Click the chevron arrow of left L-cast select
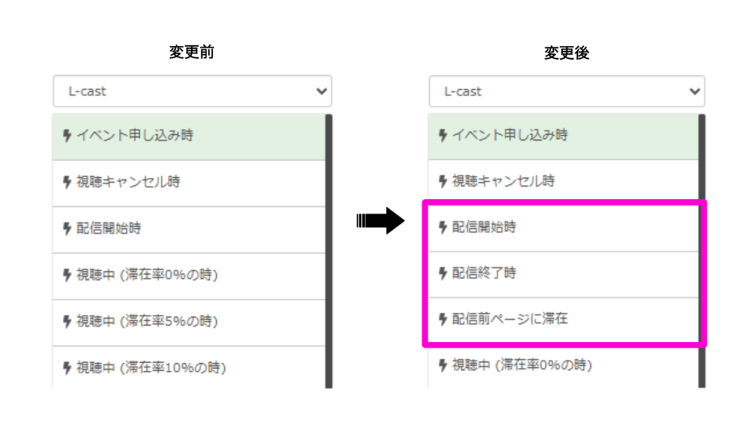The image size is (747, 422). coord(322,91)
